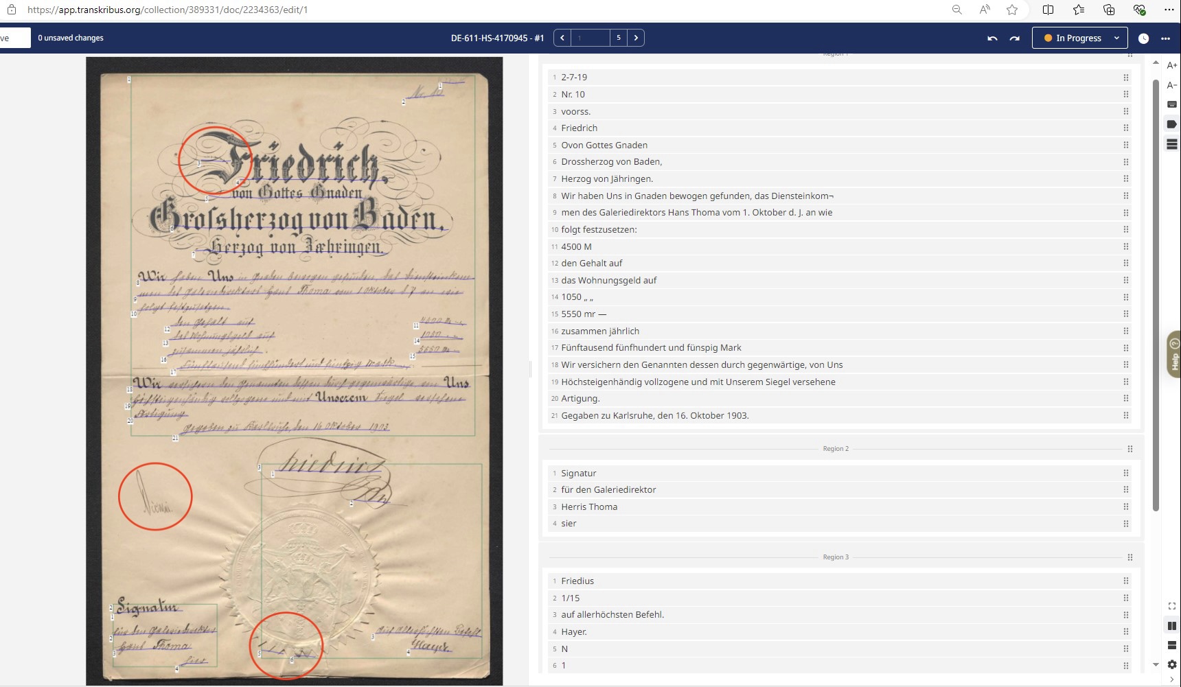Viewport: 1181px width, 687px height.
Task: Open Browser Essentials heart icon
Action: [x=1139, y=10]
